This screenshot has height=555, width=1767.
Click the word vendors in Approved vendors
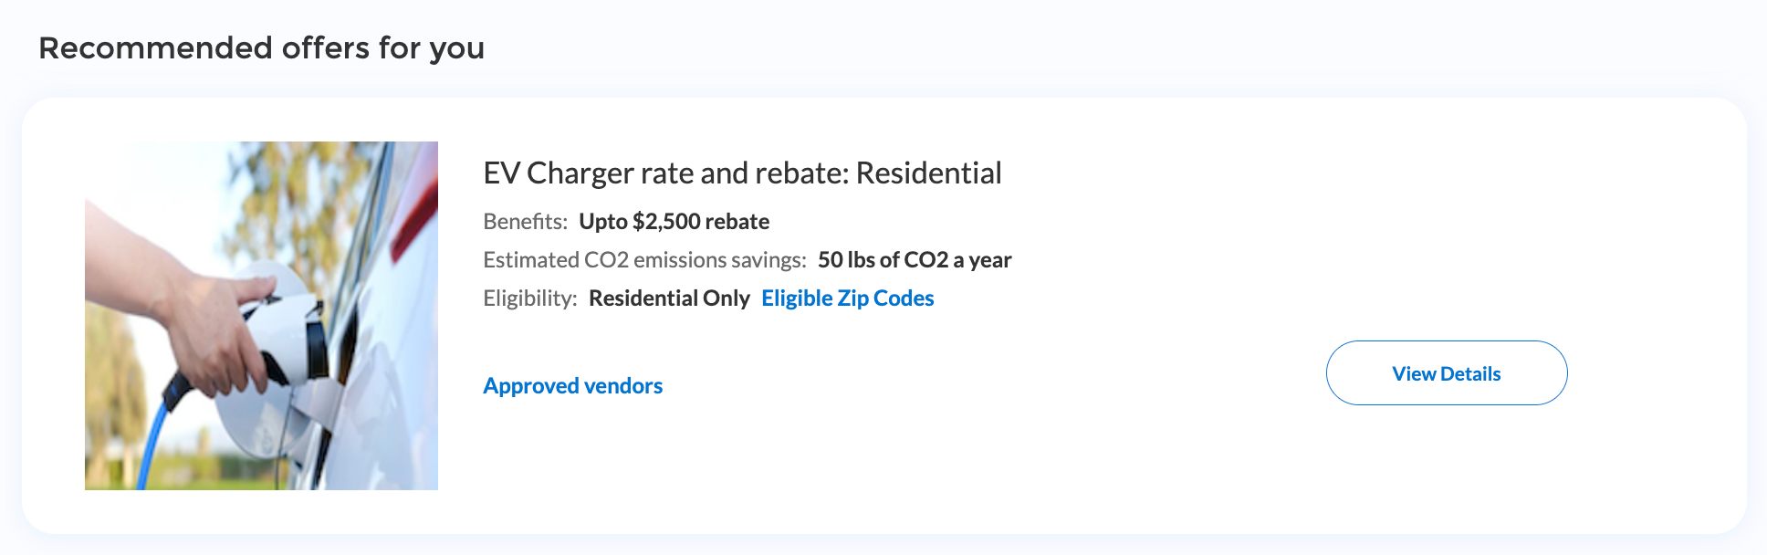(x=622, y=386)
